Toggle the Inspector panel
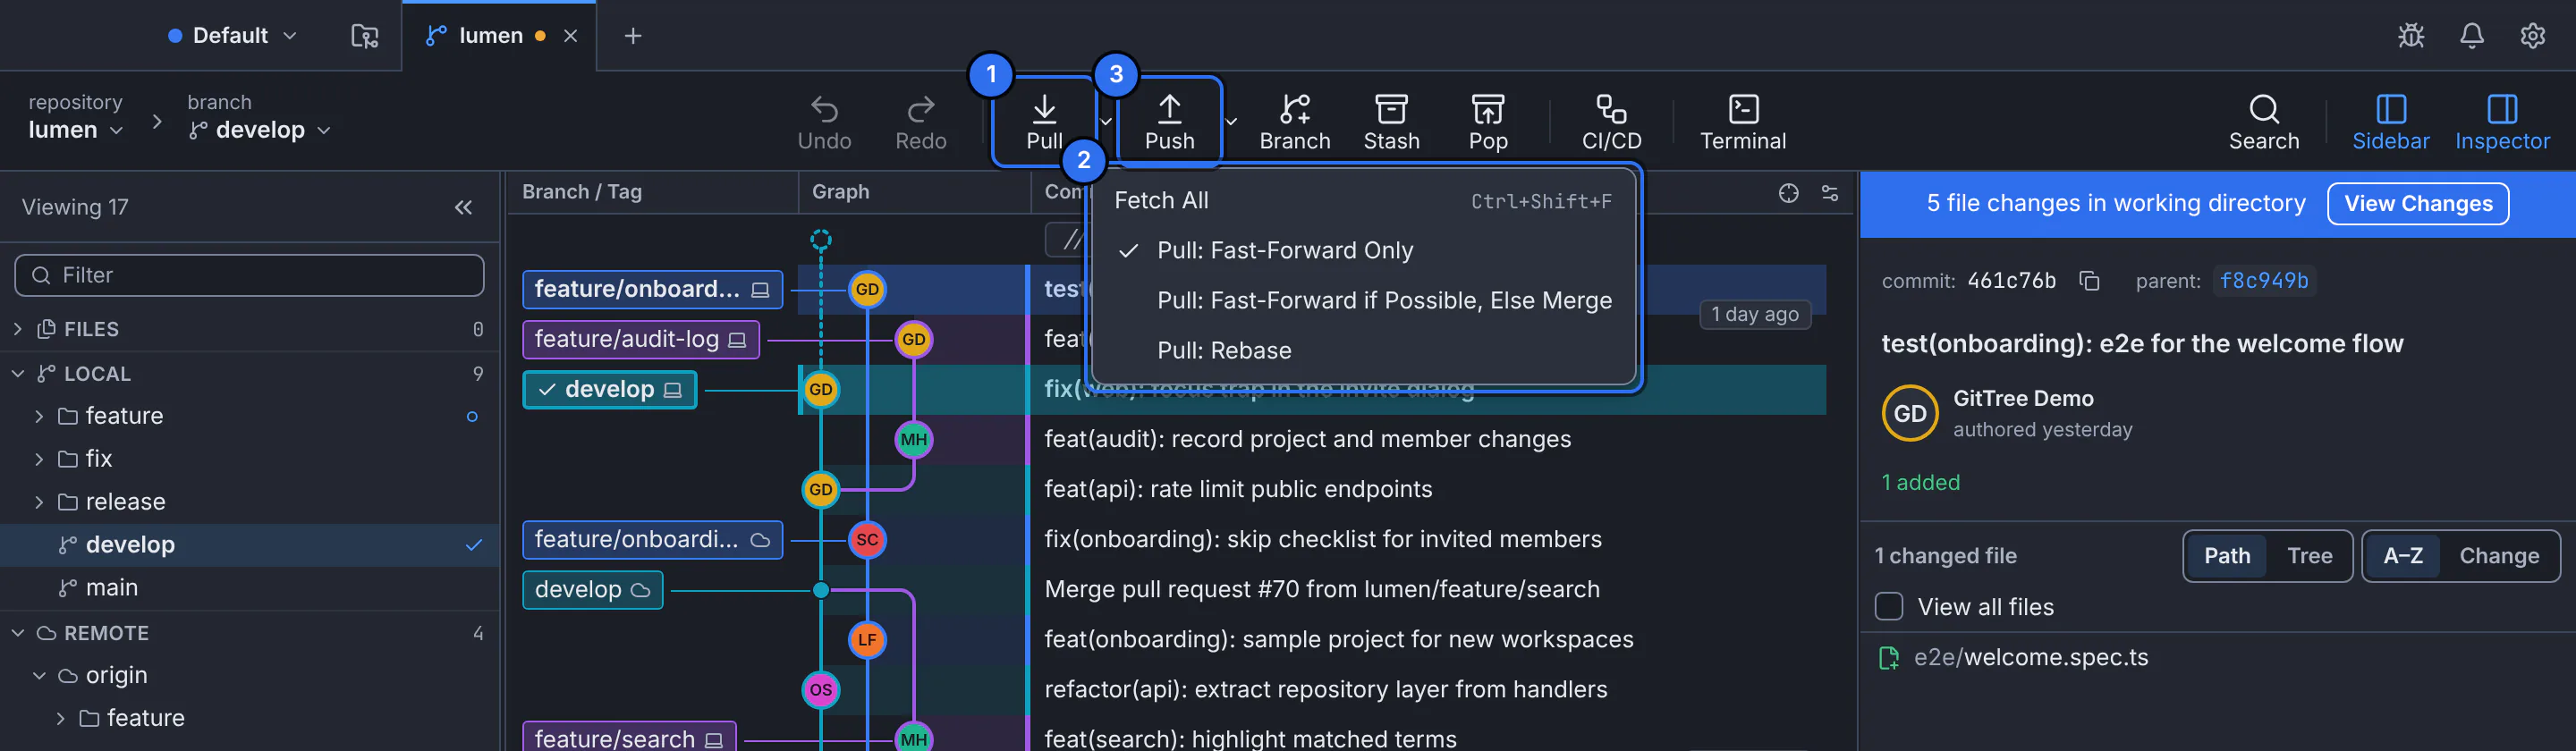The image size is (2576, 751). coord(2502,122)
